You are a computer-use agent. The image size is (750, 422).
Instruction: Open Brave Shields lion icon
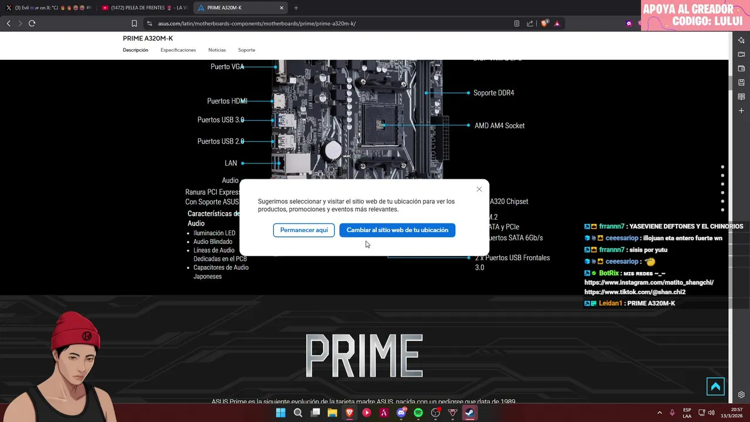(544, 23)
